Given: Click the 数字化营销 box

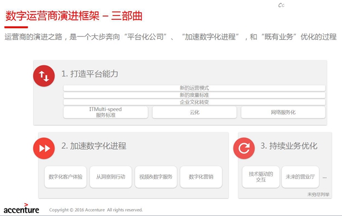Looking at the screenshot, I should [x=201, y=176].
